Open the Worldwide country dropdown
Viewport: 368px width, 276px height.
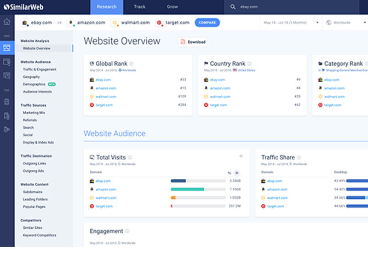click(x=345, y=23)
